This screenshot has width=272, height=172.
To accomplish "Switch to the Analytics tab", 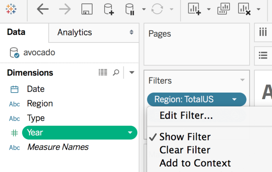I will 74,32.
